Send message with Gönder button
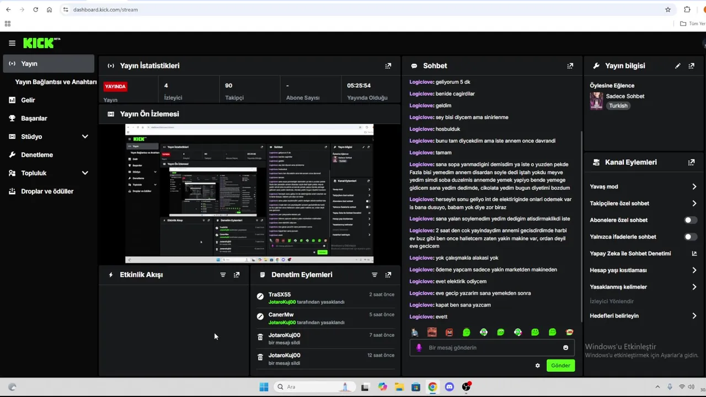This screenshot has height=397, width=706. pyautogui.click(x=560, y=366)
